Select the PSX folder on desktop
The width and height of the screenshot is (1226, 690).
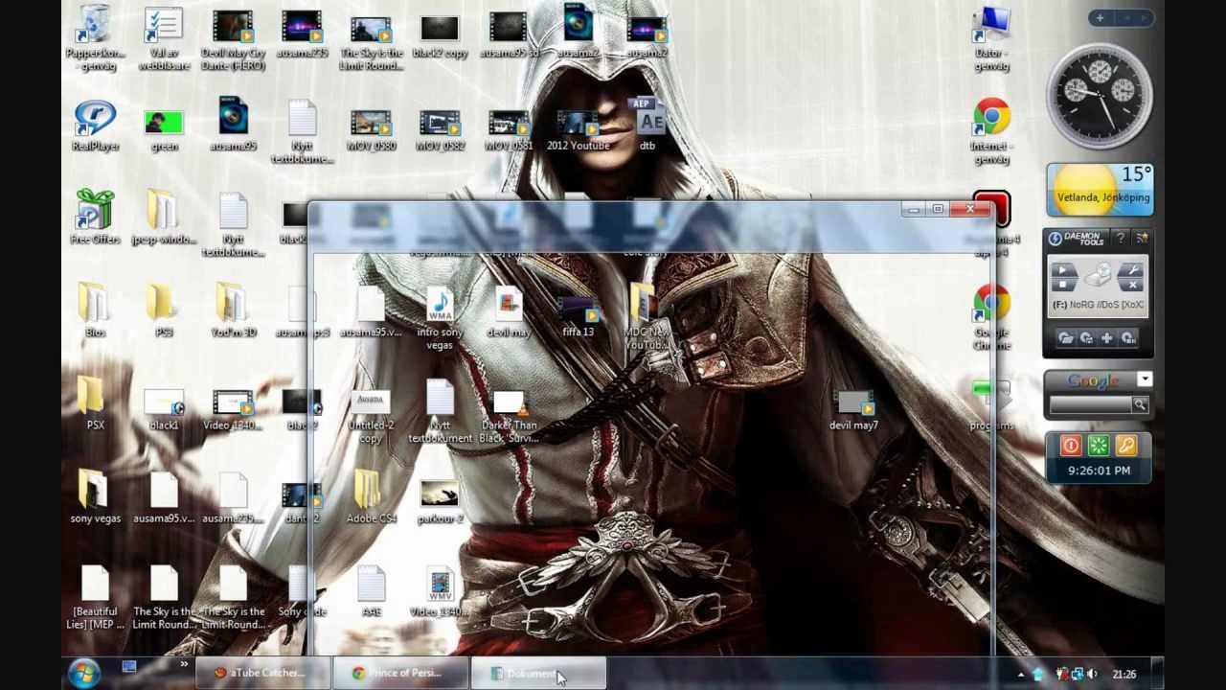95,402
